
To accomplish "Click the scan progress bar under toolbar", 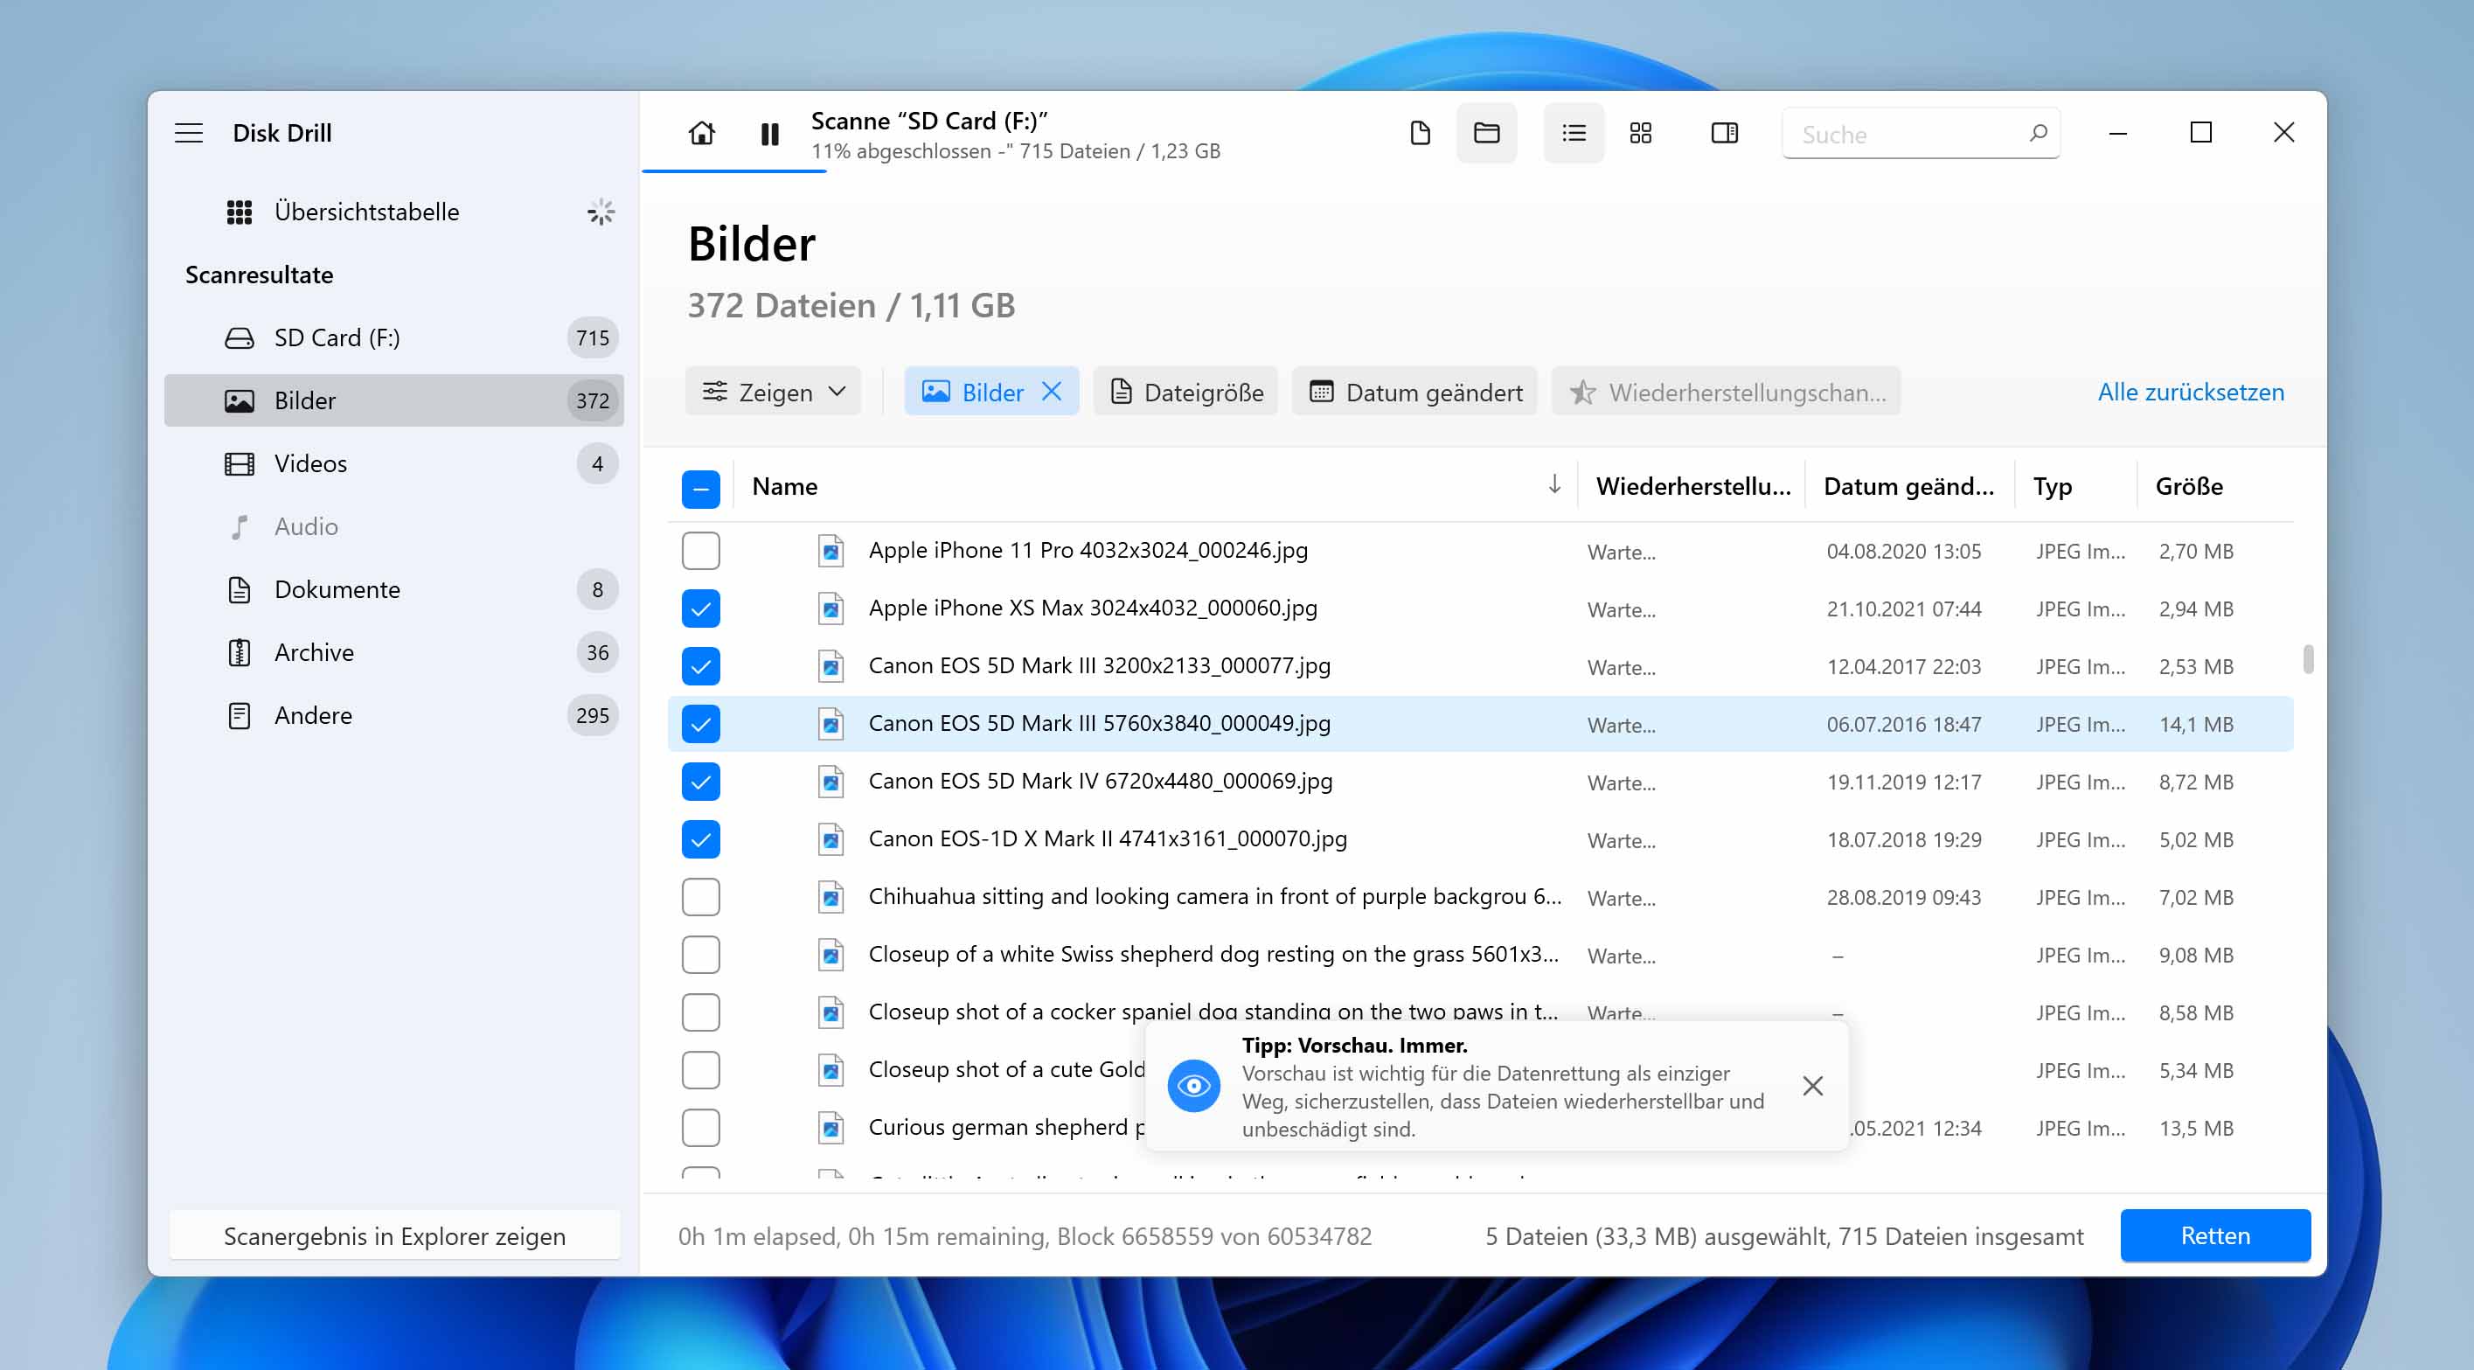I will pyautogui.click(x=733, y=171).
